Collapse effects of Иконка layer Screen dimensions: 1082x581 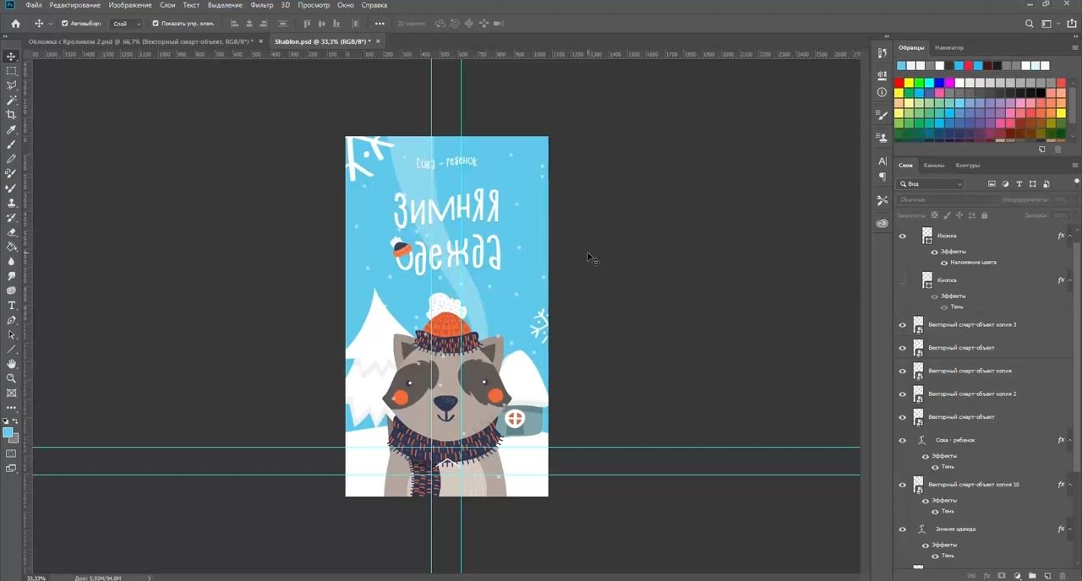pyautogui.click(x=1070, y=236)
